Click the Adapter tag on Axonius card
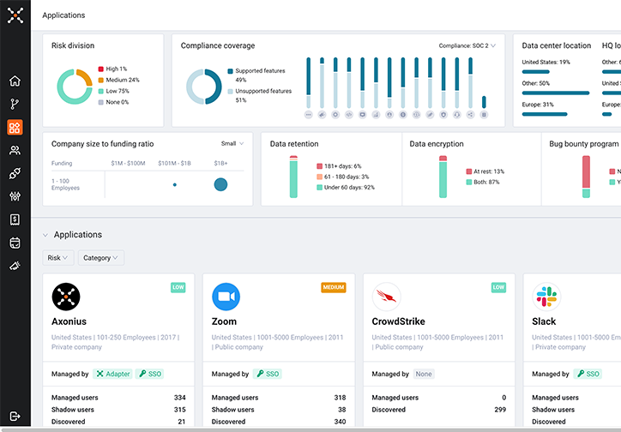621x432 pixels. coord(112,375)
